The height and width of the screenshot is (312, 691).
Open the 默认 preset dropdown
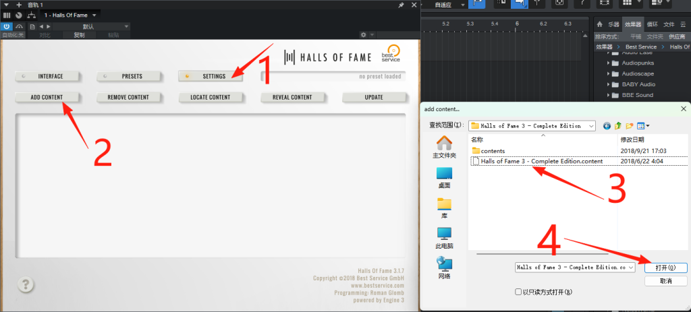pos(92,26)
